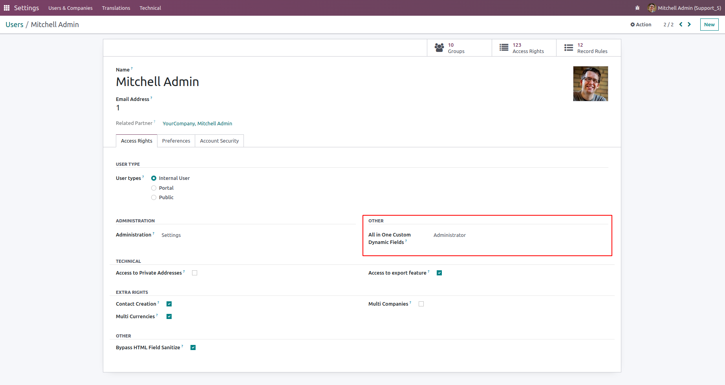Screen dimensions: 725x385
Task: Click the New button
Action: (709, 24)
